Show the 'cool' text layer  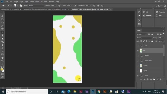(138, 46)
